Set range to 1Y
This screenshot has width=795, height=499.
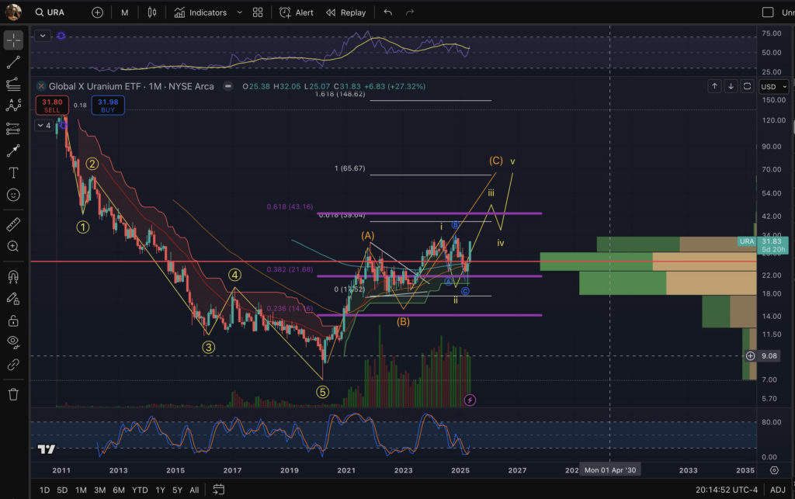(x=160, y=490)
